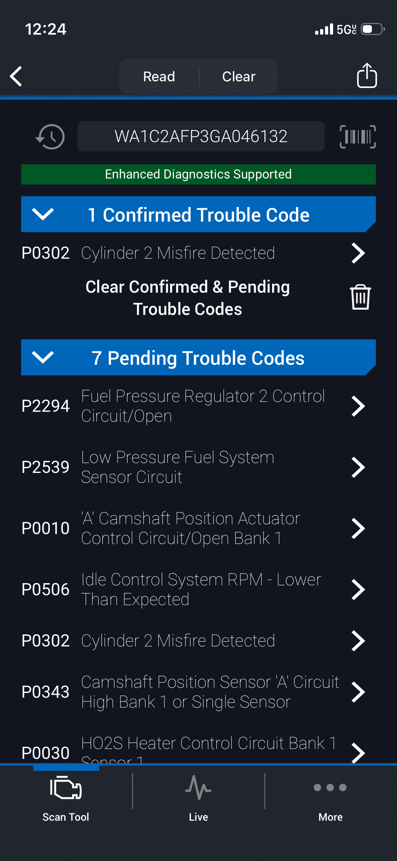This screenshot has width=397, height=861.
Task: Switch to the Clear tab
Action: (239, 76)
